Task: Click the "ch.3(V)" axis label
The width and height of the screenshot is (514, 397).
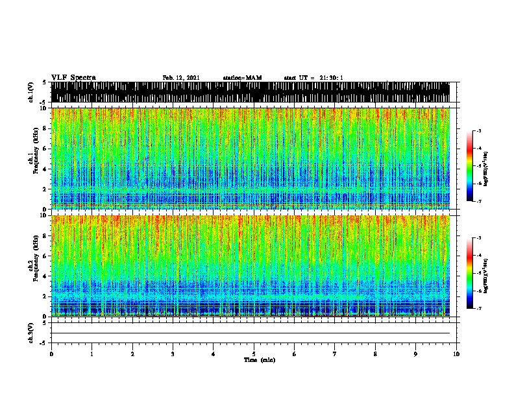Action: [x=31, y=333]
